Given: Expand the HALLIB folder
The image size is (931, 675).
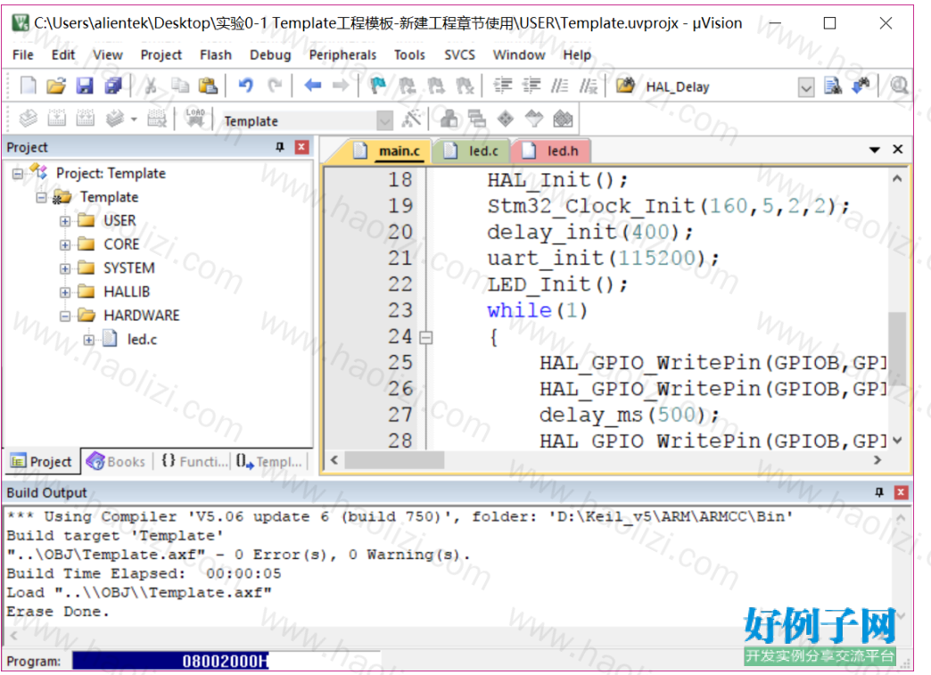Looking at the screenshot, I should 65,292.
